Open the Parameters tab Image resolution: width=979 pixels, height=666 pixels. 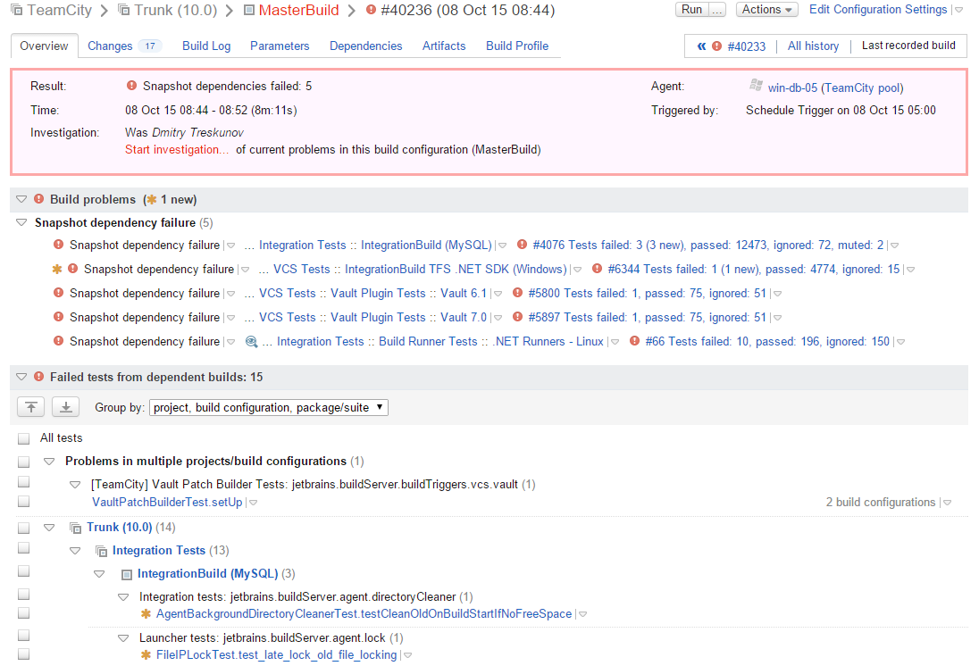pos(280,46)
